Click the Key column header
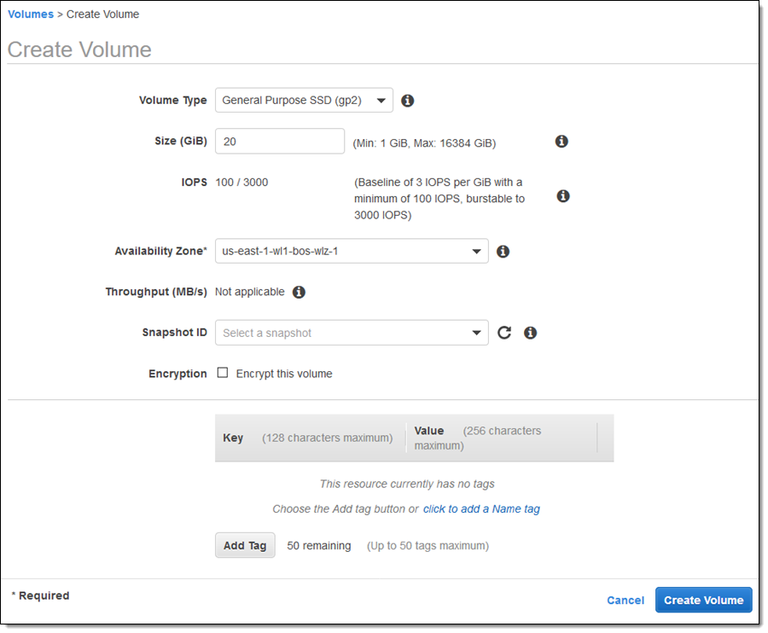This screenshot has height=633, width=768. tap(233, 438)
